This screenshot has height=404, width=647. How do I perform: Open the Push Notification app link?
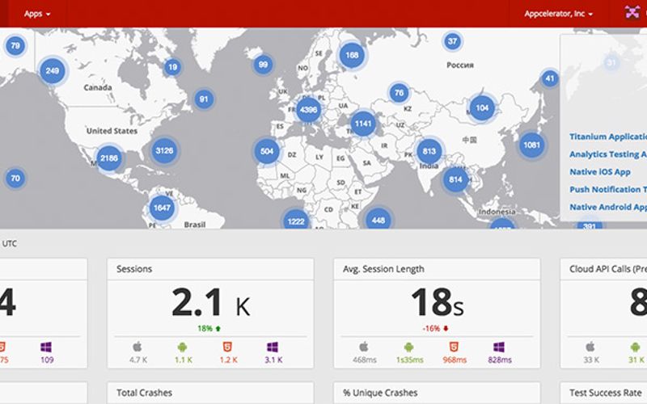tap(607, 189)
